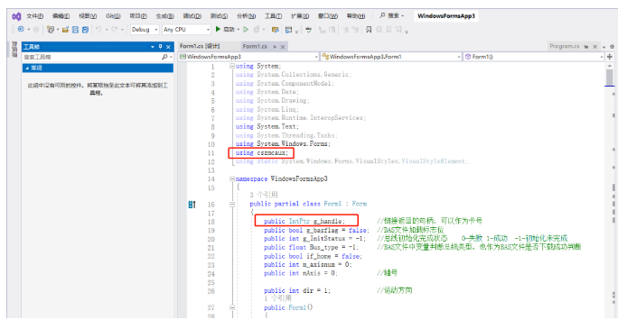Click the inheritance margin icon at line 16
The height and width of the screenshot is (329, 627).
coord(192,205)
